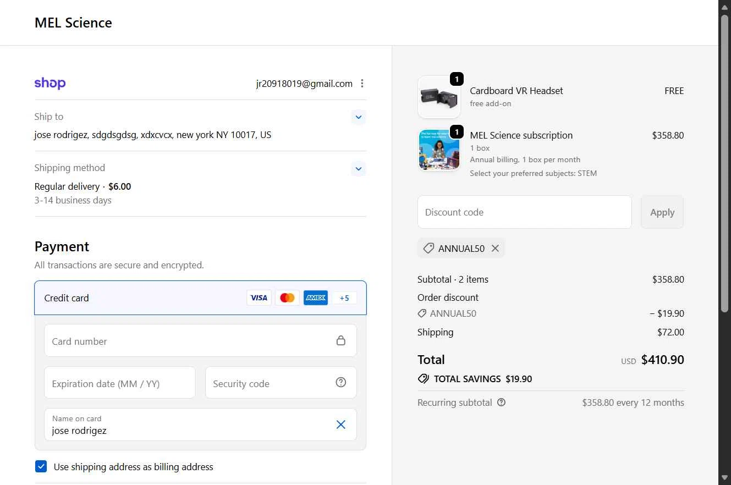Click the email jr20918019@gmail.com
731x485 pixels.
304,84
